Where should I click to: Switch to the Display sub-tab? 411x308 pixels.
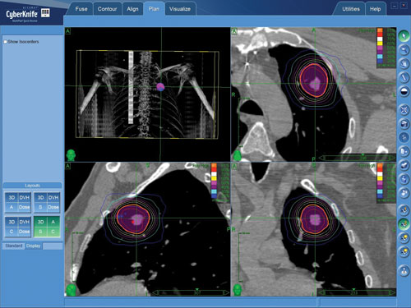point(33,246)
